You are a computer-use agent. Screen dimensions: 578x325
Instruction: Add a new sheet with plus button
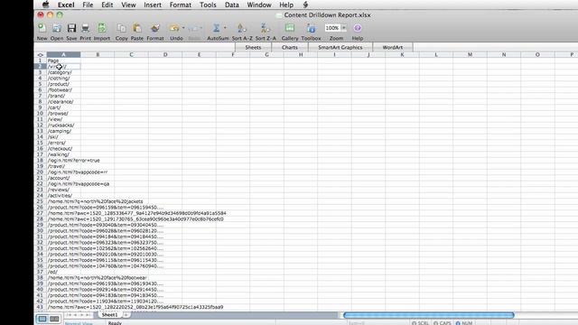(126, 315)
